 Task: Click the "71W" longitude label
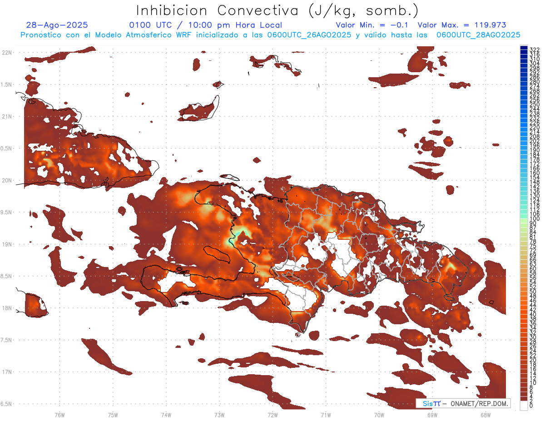tap(326, 415)
